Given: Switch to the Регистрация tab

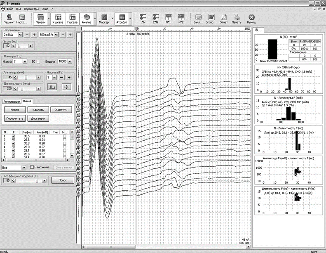Looking at the screenshot, I should 12,102.
